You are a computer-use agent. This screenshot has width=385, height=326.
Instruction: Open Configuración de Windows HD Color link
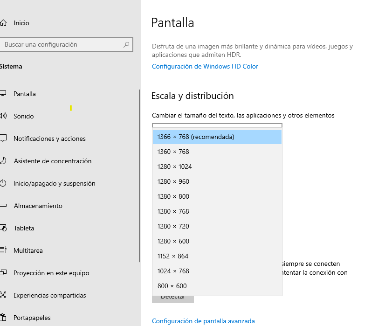[205, 66]
